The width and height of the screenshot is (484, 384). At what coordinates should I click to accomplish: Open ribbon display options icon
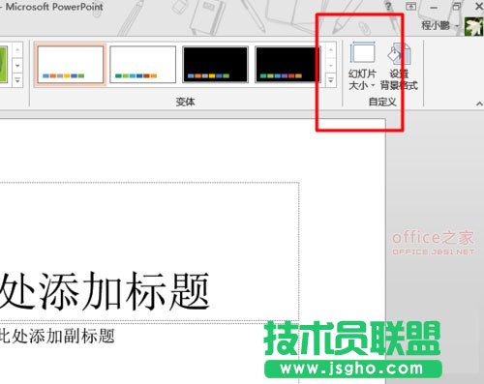pyautogui.click(x=410, y=6)
